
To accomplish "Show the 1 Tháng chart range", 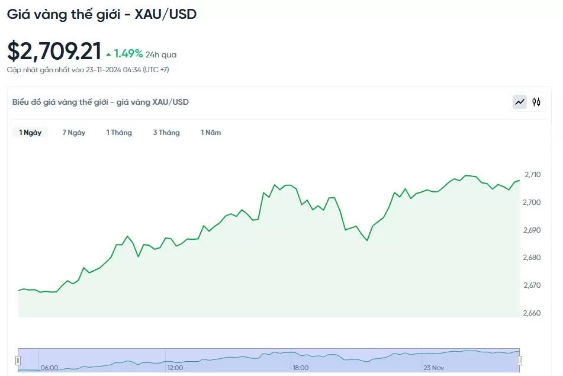I will point(119,133).
